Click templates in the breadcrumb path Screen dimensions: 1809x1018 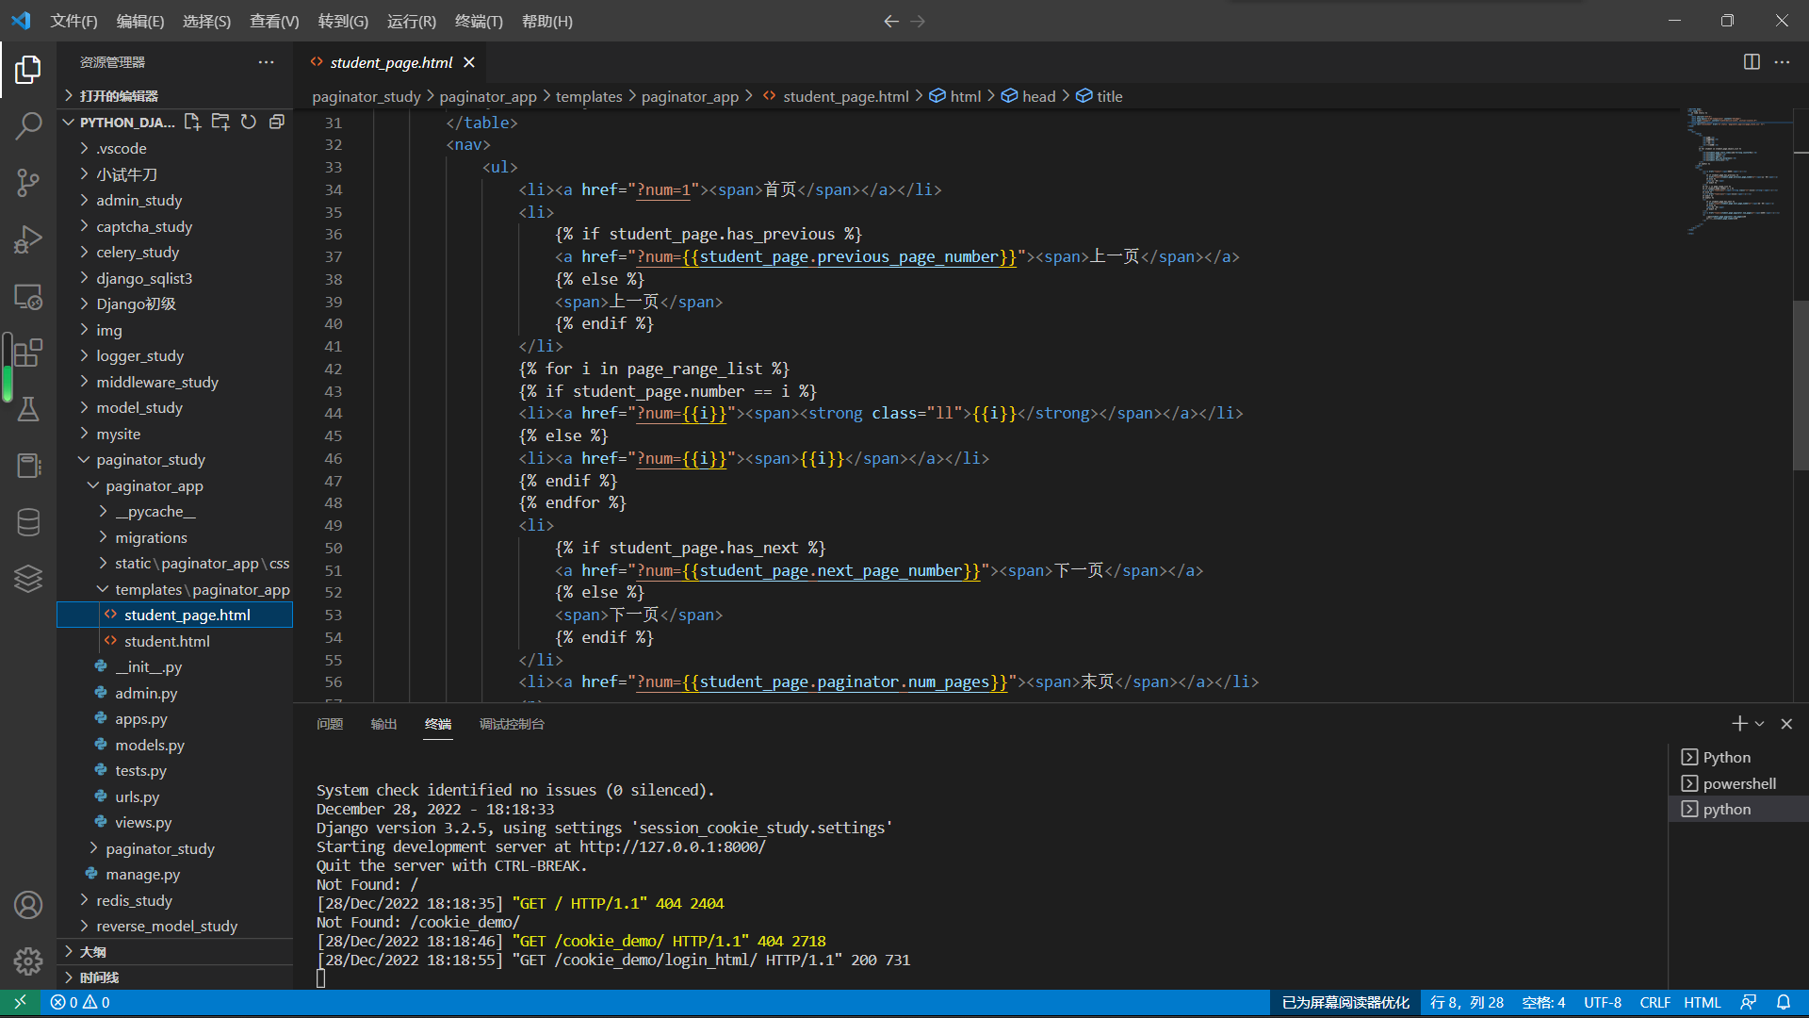[x=589, y=96]
